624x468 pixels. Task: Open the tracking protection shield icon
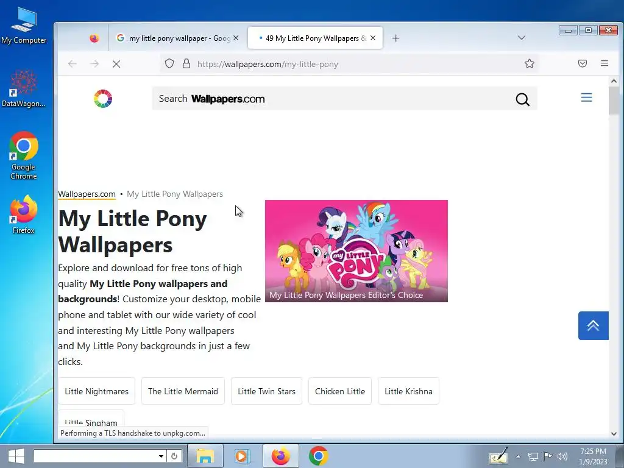(x=169, y=63)
